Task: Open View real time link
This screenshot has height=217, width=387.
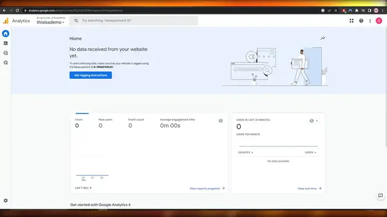Action: [309, 189]
